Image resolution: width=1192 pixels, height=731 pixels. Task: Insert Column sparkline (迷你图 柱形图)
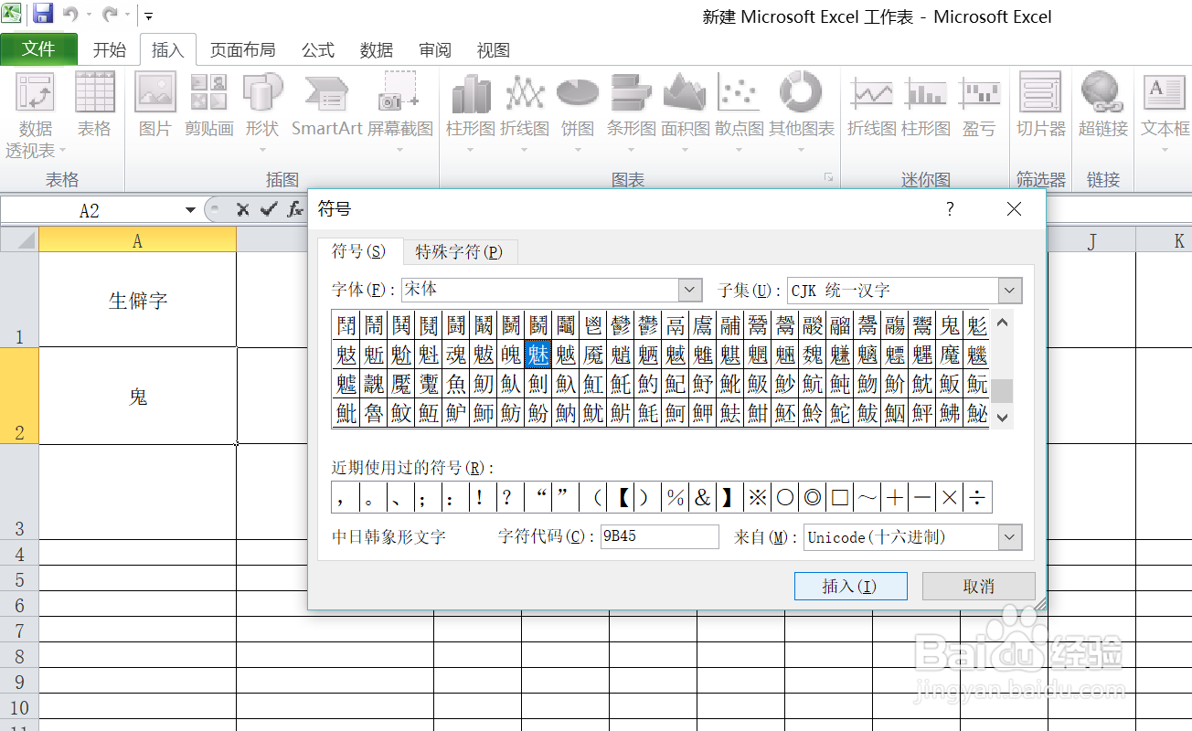925,105
